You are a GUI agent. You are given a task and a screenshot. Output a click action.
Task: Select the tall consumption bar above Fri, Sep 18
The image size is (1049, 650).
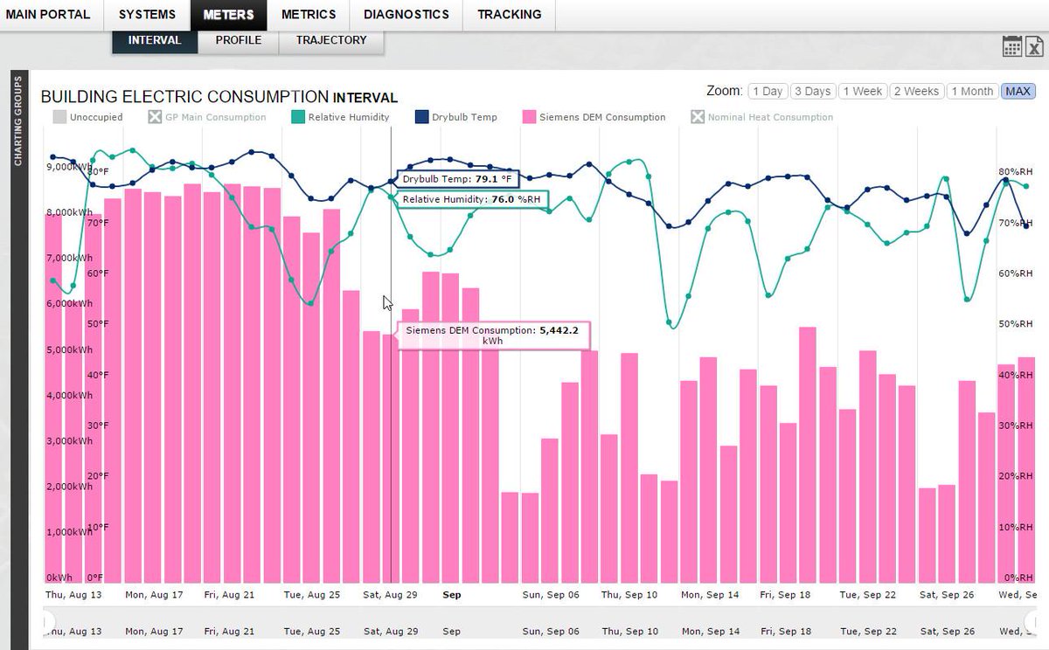[x=808, y=455]
